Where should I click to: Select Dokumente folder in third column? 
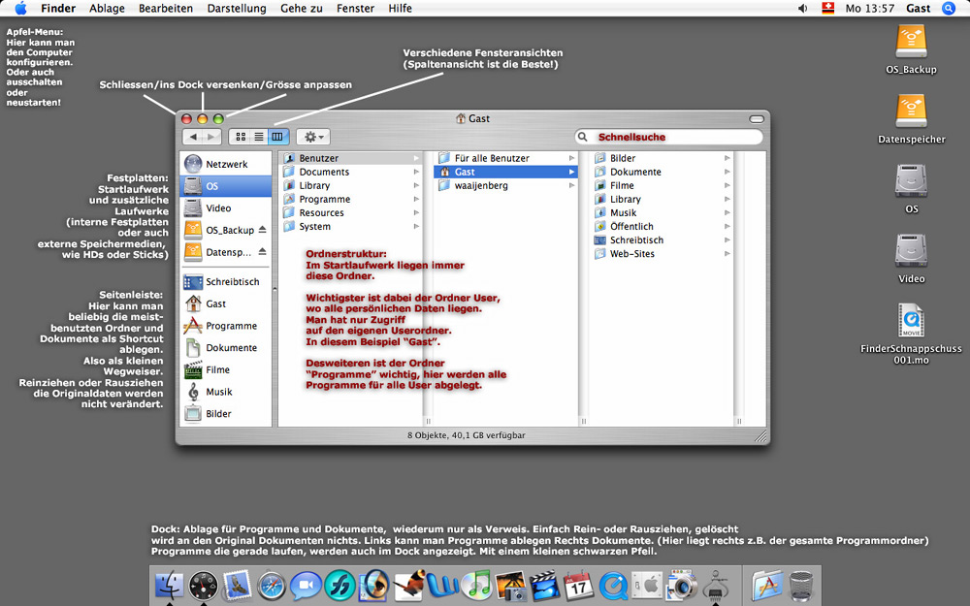tap(662, 172)
